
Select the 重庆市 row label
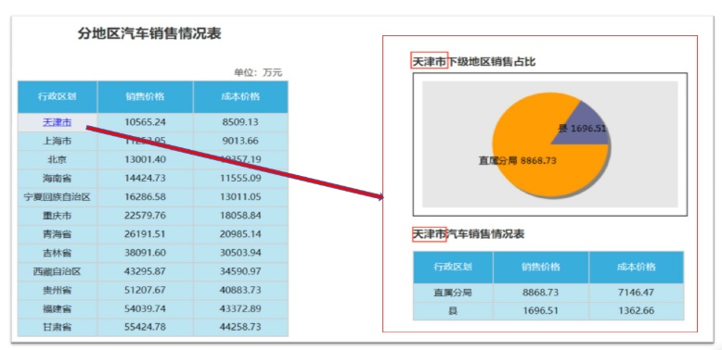[58, 216]
